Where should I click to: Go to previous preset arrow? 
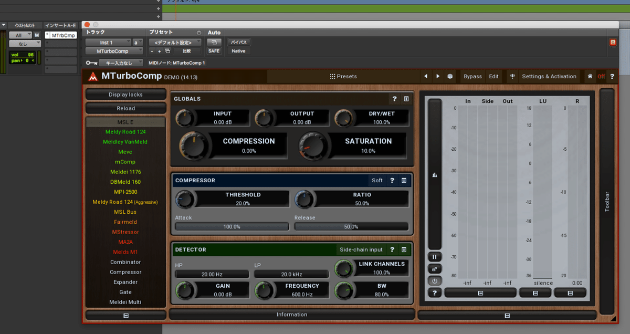(x=425, y=77)
